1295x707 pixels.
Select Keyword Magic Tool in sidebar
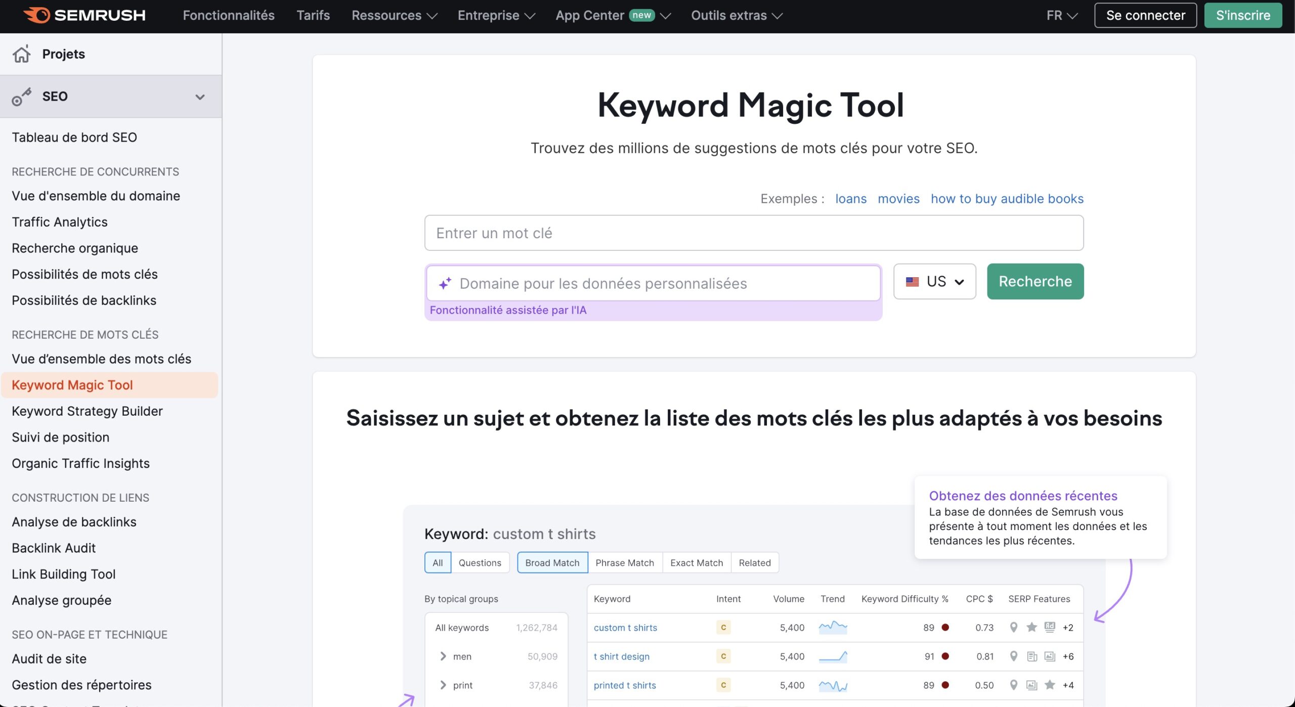109,385
